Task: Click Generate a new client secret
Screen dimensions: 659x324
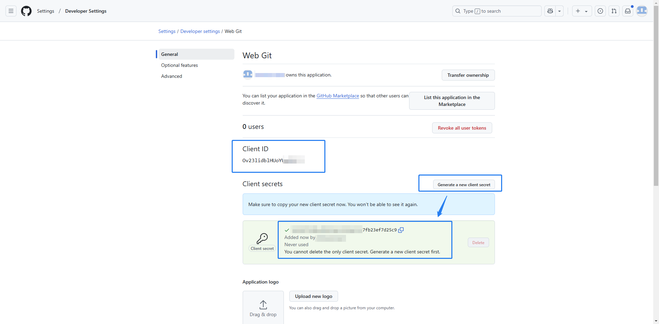Action: (464, 185)
